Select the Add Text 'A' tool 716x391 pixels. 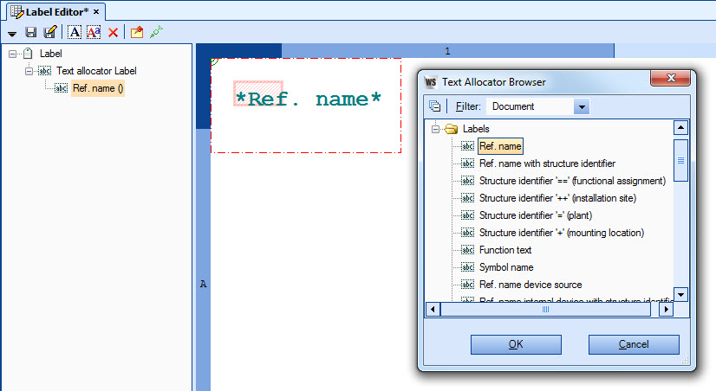[74, 32]
